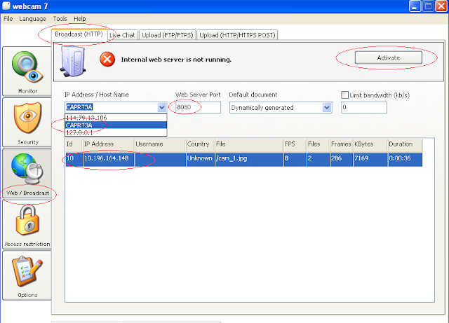Sort by the Frames column header
The width and height of the screenshot is (449, 323).
[x=342, y=144]
